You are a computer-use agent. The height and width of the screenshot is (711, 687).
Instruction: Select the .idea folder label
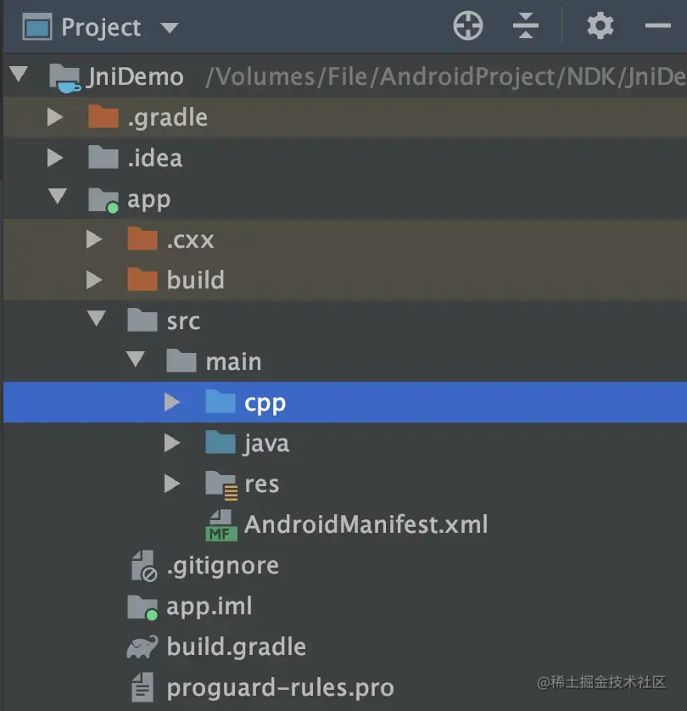tap(155, 158)
